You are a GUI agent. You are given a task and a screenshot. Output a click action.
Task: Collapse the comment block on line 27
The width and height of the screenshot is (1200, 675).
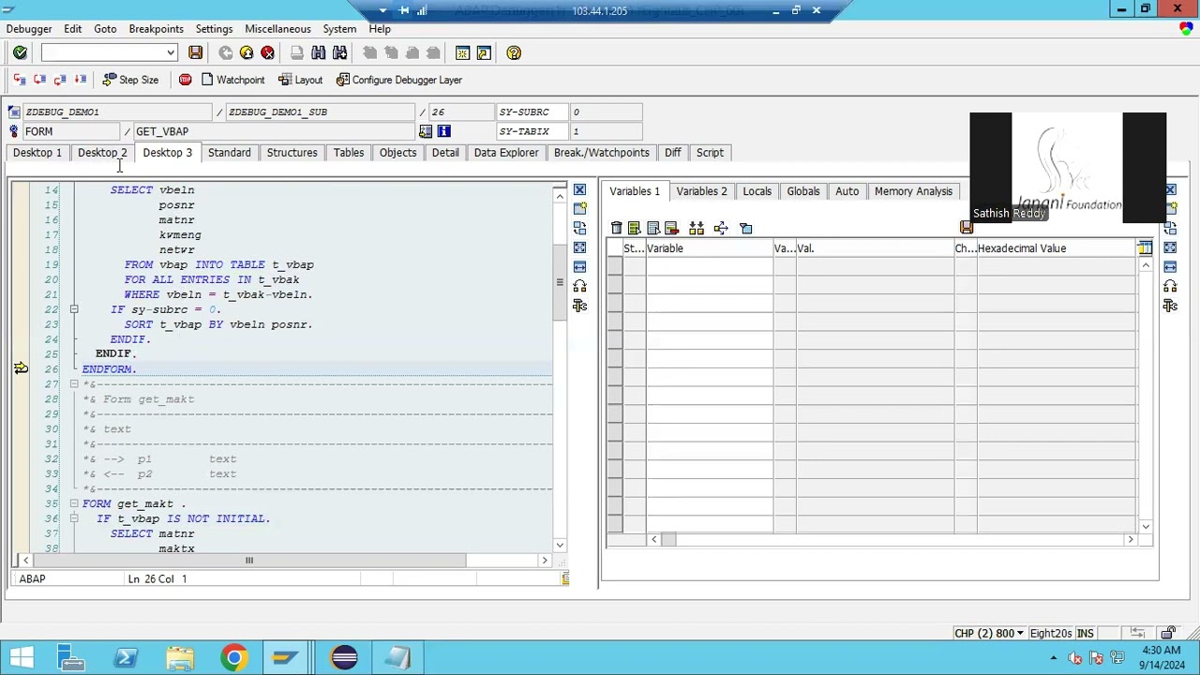73,384
